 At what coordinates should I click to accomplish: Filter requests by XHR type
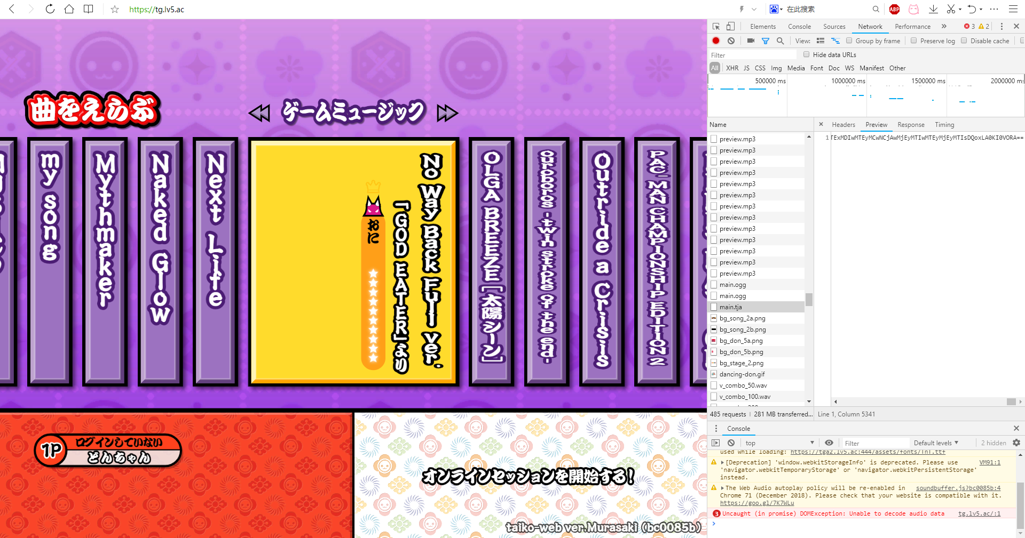(x=732, y=68)
